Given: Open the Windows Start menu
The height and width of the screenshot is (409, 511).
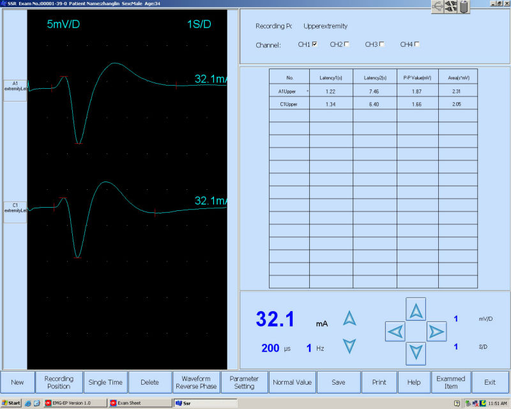Looking at the screenshot, I should (x=11, y=403).
